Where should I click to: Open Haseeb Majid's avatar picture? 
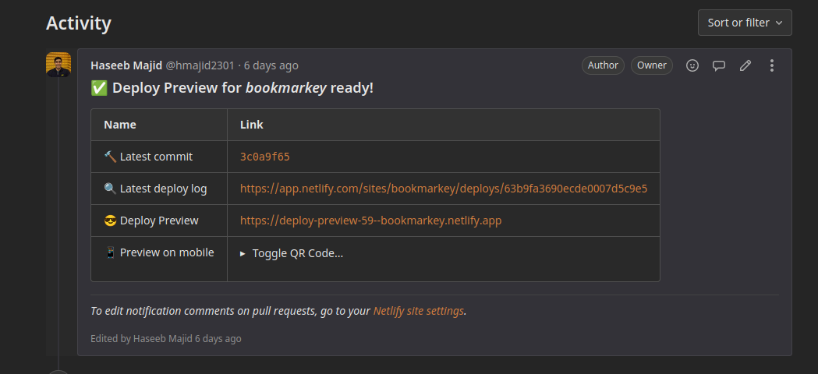tap(58, 65)
